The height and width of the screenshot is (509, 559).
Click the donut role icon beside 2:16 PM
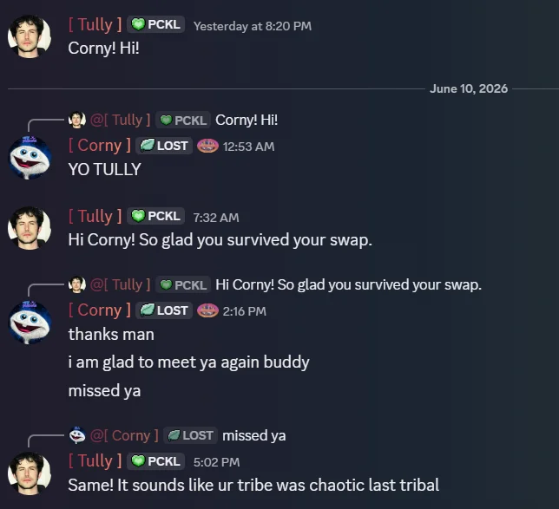[207, 310]
